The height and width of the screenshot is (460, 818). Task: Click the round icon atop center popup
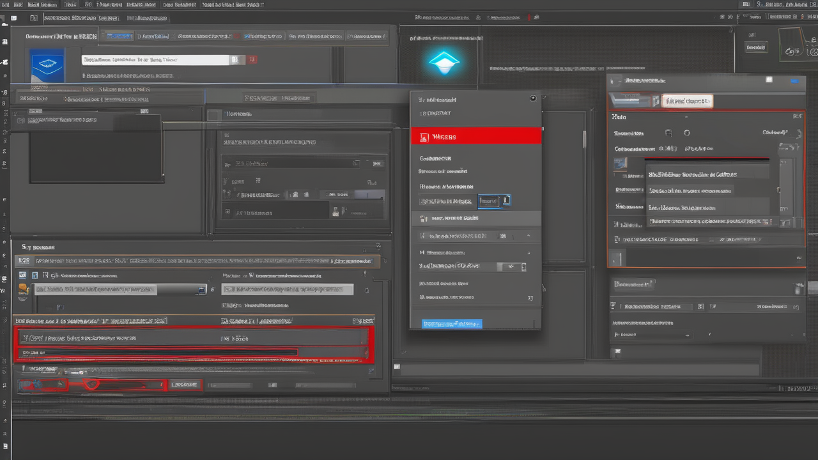(534, 98)
